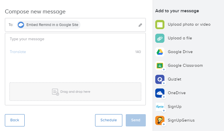The image size is (224, 131).
Task: Add the Google Classroom app icon
Action: [160, 66]
